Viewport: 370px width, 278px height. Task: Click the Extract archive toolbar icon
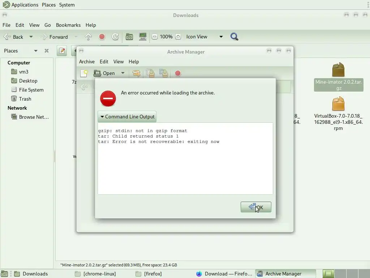click(136, 73)
